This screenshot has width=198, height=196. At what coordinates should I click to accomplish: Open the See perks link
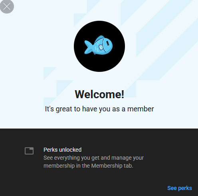point(180,188)
